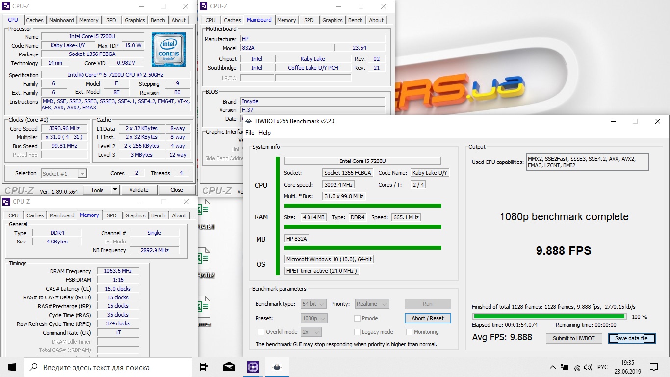The width and height of the screenshot is (670, 377).
Task: Click HPET timer active (24.0 MHz) field
Action: (x=321, y=271)
